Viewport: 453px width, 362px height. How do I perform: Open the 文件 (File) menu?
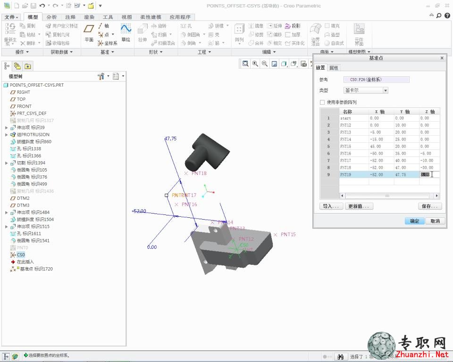[x=11, y=17]
